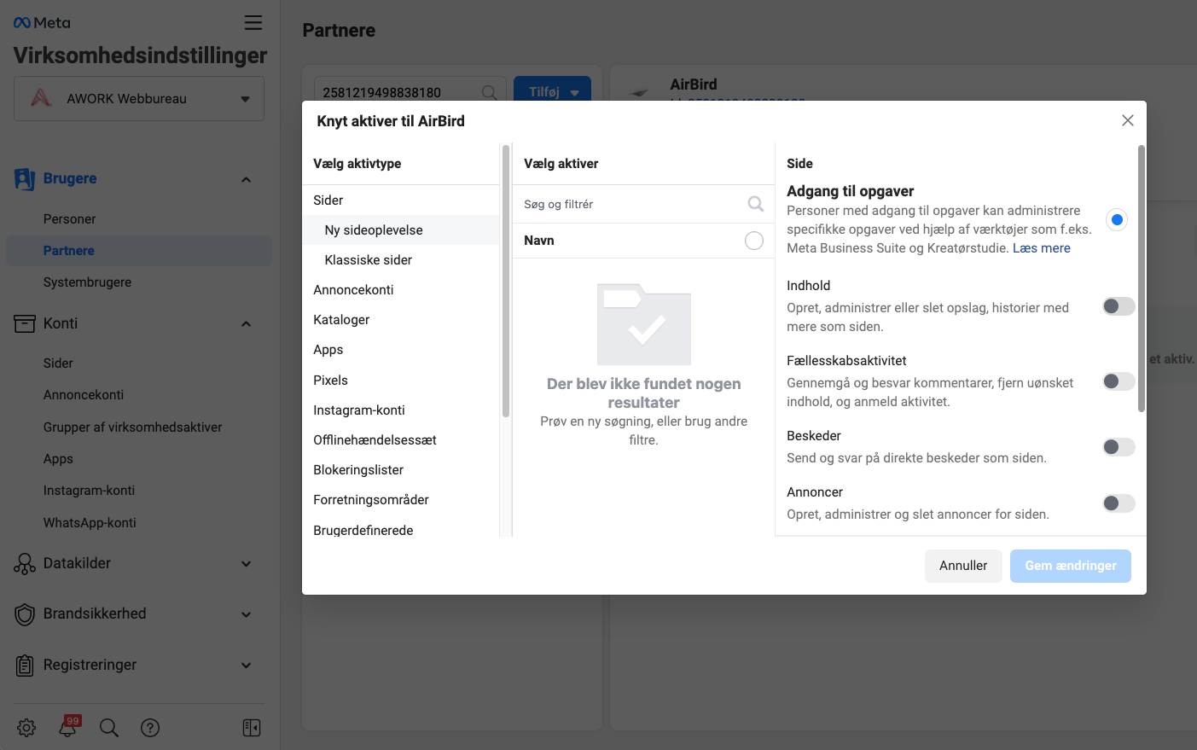Click the Brandsikkerhed shield icon
The height and width of the screenshot is (750, 1197).
(x=25, y=614)
